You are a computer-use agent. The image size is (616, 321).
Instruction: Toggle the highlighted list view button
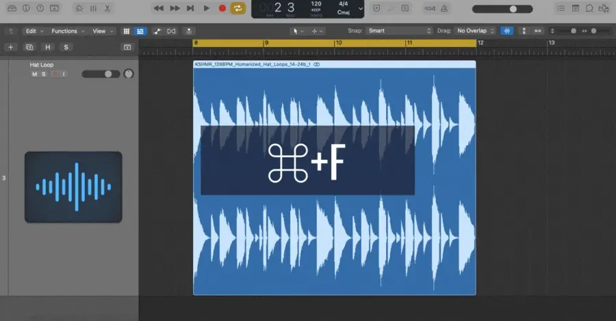pyautogui.click(x=140, y=31)
